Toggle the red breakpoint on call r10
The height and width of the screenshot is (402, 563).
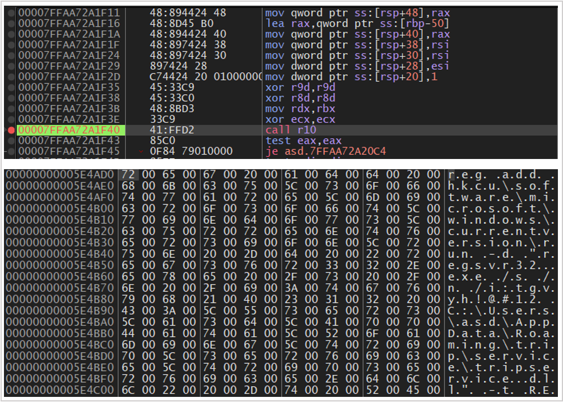(12, 130)
